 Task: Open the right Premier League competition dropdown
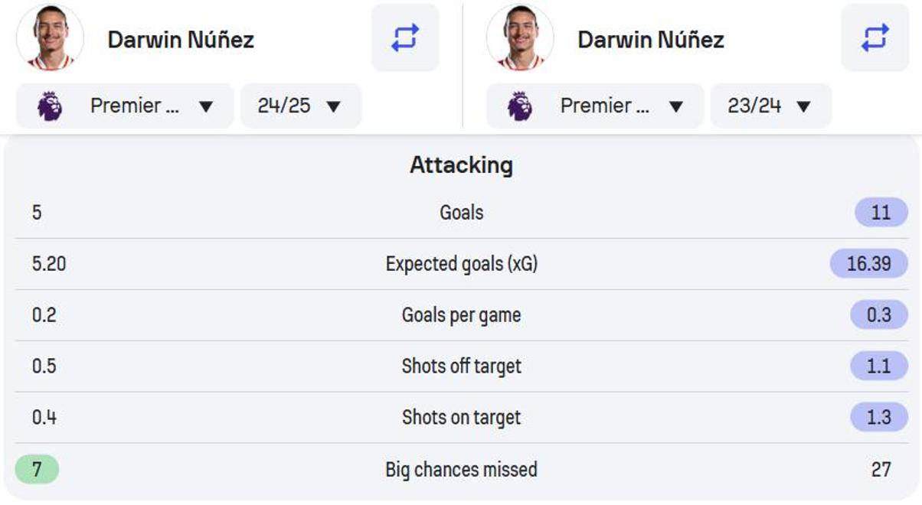(x=595, y=106)
